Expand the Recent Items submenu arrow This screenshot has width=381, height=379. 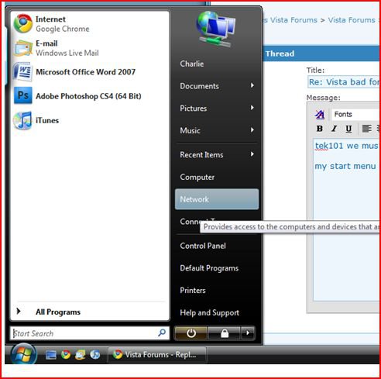click(252, 154)
